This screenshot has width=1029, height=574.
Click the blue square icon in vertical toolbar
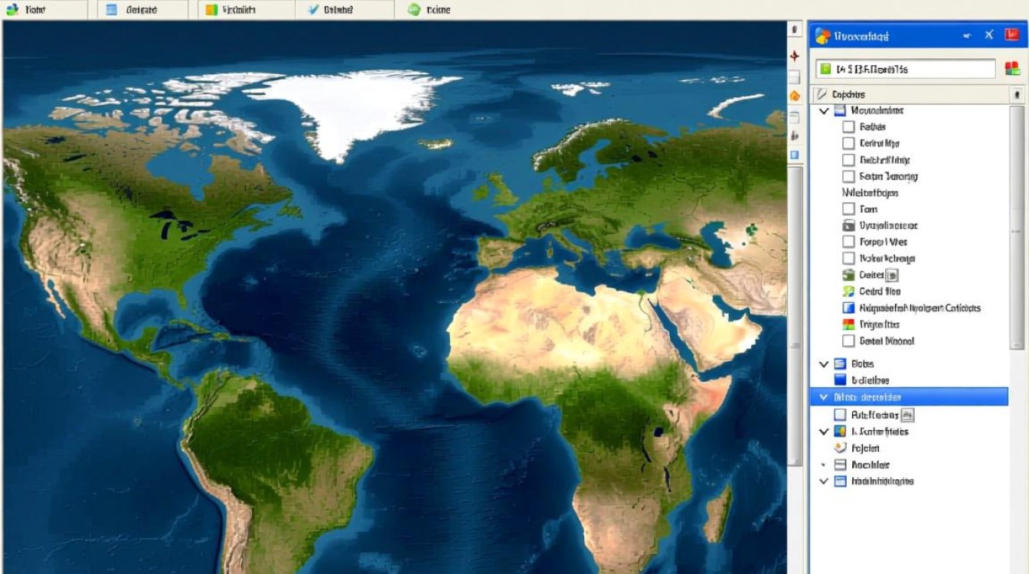click(x=795, y=155)
